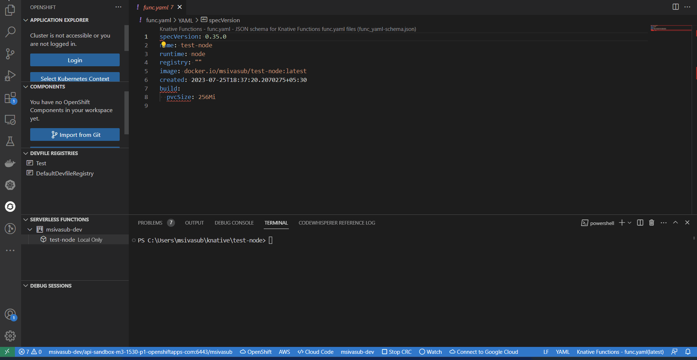697x360 pixels.
Task: Collapse the msivasub-dev tree node
Action: pyautogui.click(x=30, y=229)
